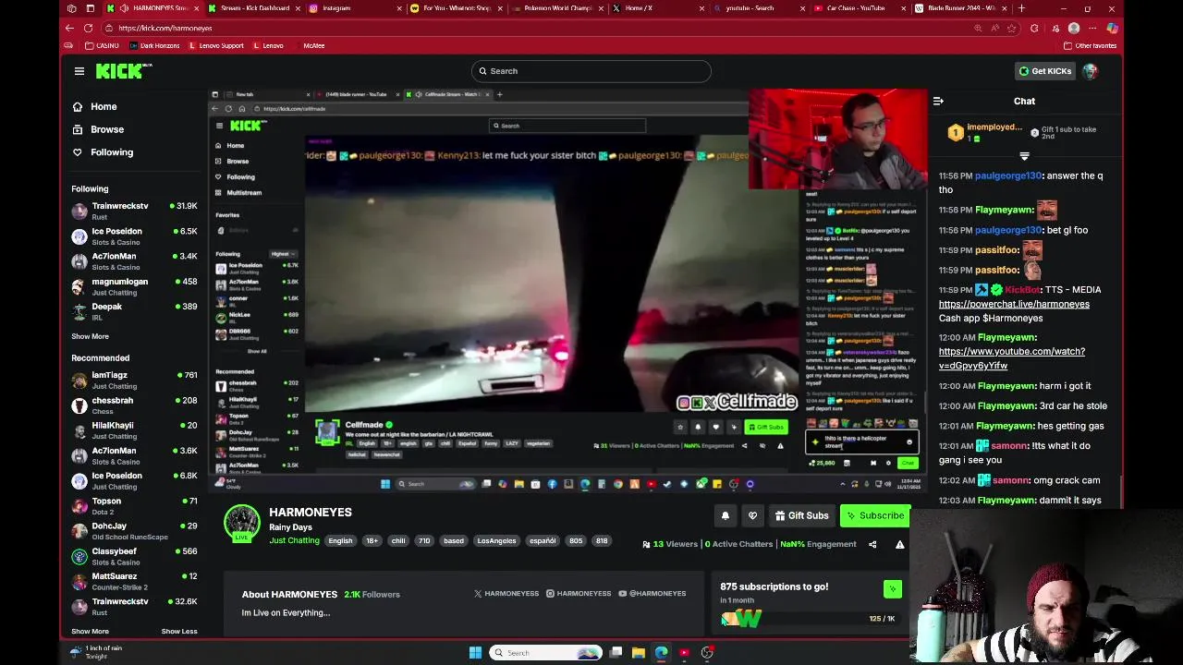This screenshot has height=665, width=1183.
Task: Click the Gift Subs button
Action: pos(802,516)
